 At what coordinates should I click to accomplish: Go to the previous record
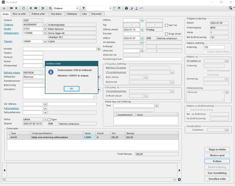pos(16,8)
